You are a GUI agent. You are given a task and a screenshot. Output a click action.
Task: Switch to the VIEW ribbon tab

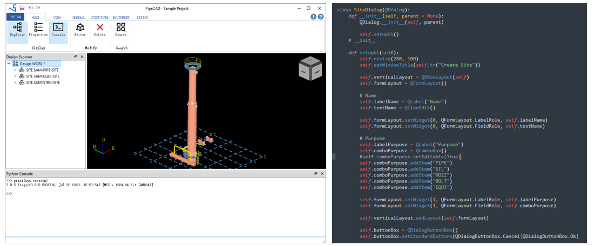coord(57,17)
